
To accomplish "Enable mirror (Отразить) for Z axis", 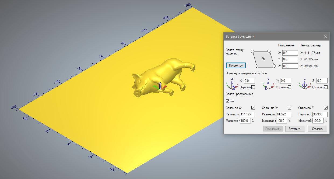I will pos(326,87).
